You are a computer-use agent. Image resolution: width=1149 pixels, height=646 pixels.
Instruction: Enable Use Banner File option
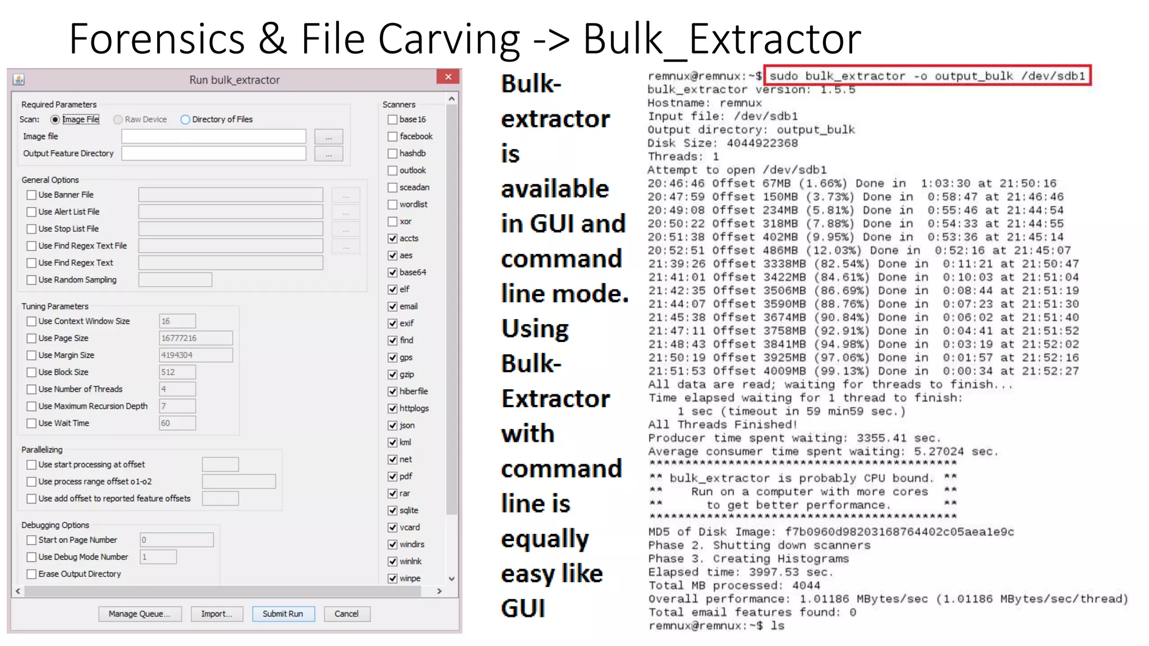tap(31, 195)
